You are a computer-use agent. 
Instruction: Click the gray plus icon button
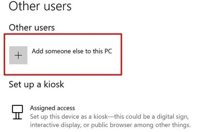coord(18,55)
